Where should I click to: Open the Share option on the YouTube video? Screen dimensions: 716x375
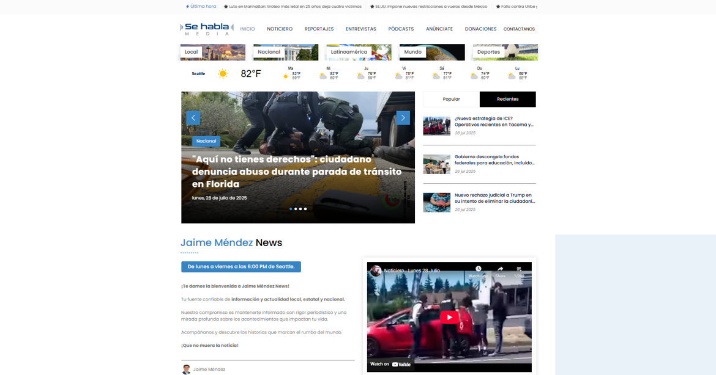click(501, 269)
